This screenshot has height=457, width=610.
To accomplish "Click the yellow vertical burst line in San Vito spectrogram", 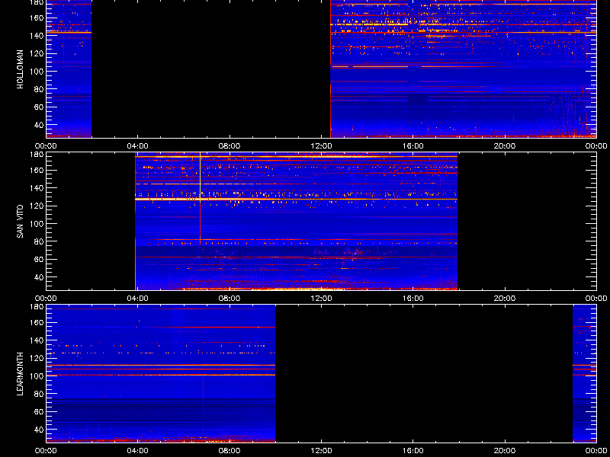I will (x=200, y=198).
